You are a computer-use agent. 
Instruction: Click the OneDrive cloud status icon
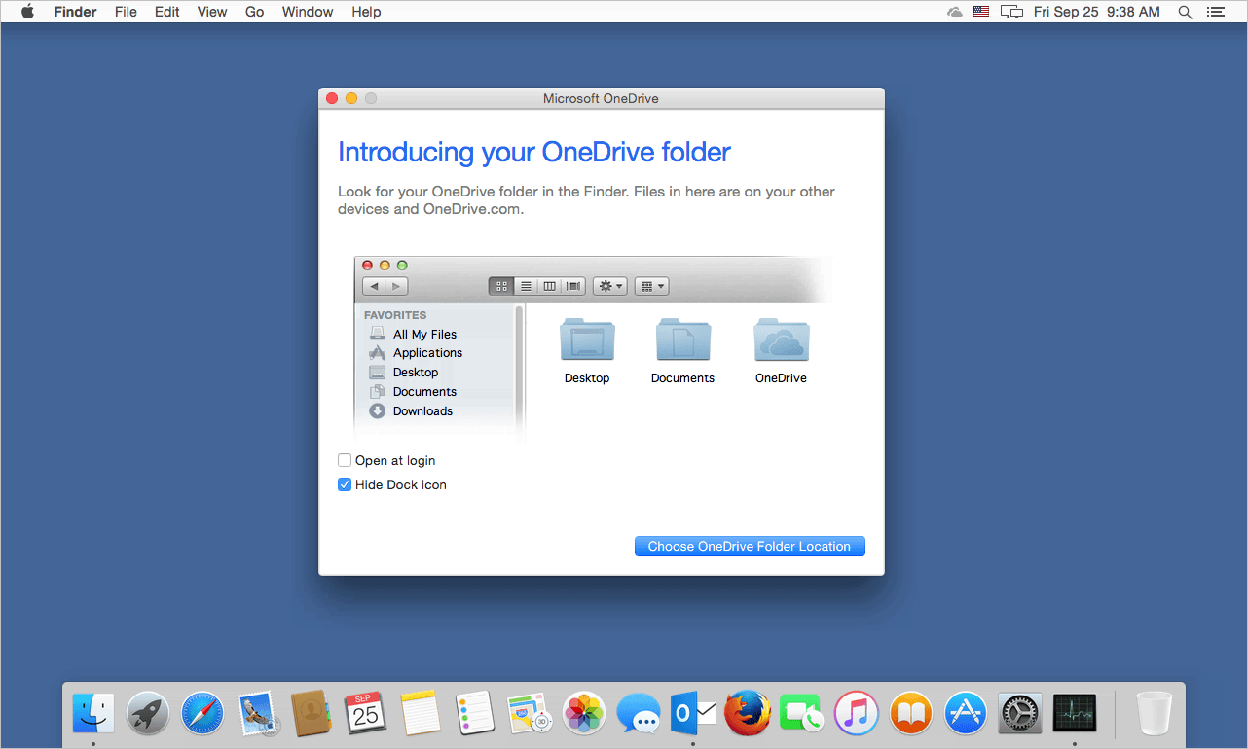[954, 12]
